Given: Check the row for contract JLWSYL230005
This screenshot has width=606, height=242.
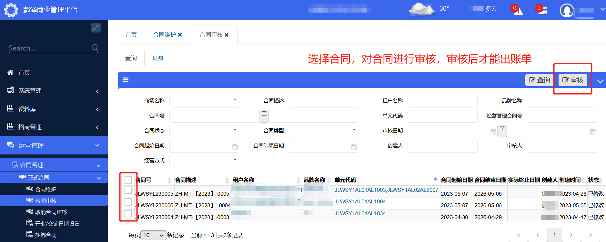Looking at the screenshot, I should [x=128, y=190].
